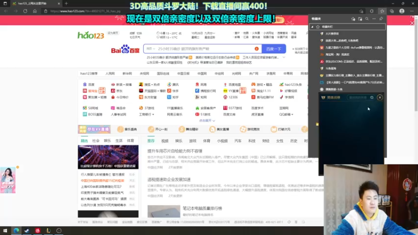
Task: Open the 工商银行 dropdown arrow
Action: 153,114
